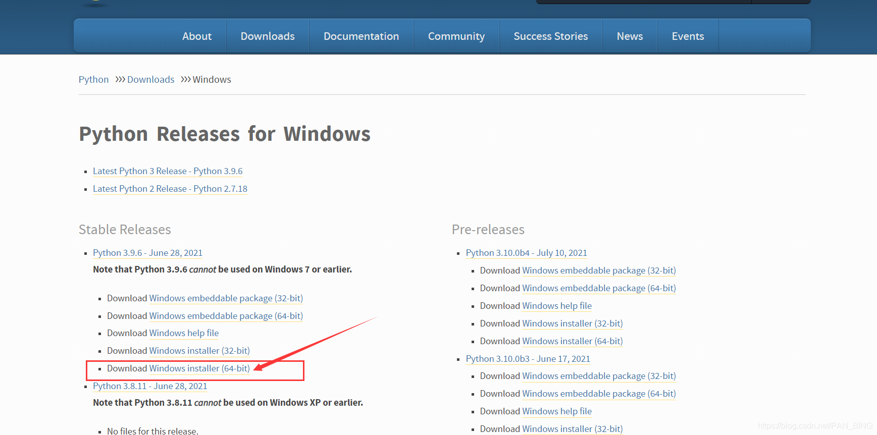Click the Pre-releases section heading
The width and height of the screenshot is (877, 435).
point(488,230)
